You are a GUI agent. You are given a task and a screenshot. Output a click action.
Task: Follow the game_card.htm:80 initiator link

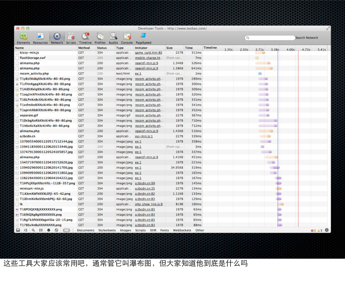(148, 53)
